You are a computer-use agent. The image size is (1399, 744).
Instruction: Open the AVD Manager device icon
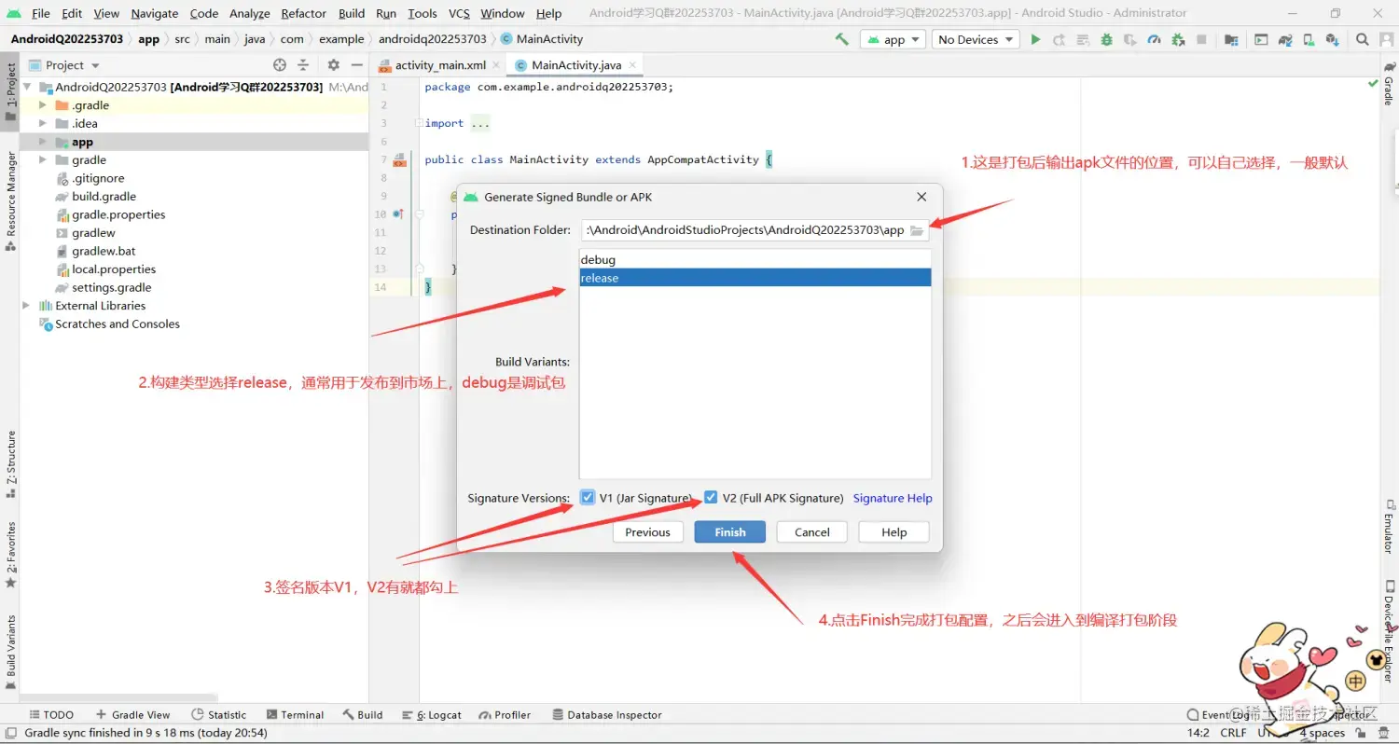[1309, 39]
